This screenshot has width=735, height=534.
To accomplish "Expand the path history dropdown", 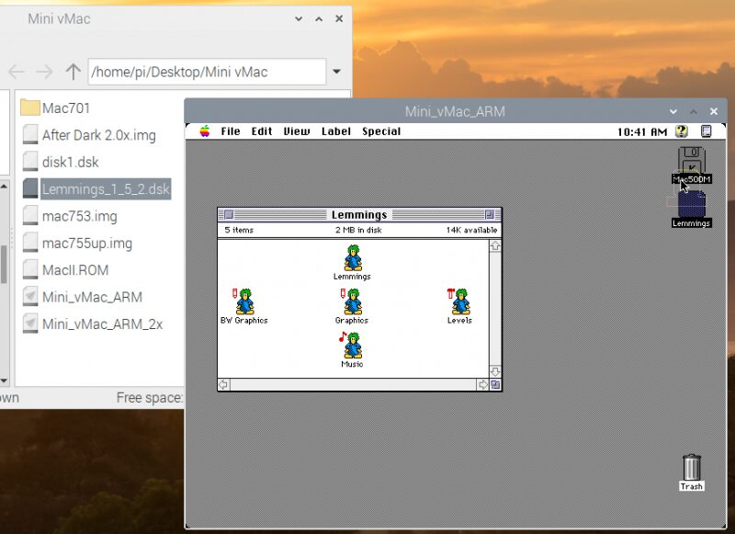I will click(336, 72).
